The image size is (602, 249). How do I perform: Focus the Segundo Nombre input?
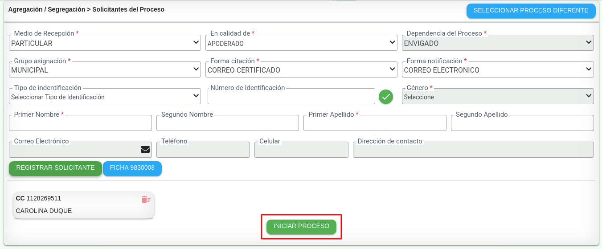point(227,123)
